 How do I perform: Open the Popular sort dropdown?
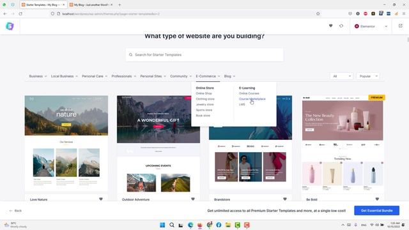tap(368, 76)
